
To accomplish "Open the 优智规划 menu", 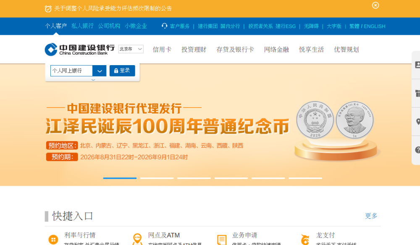I will tap(346, 50).
